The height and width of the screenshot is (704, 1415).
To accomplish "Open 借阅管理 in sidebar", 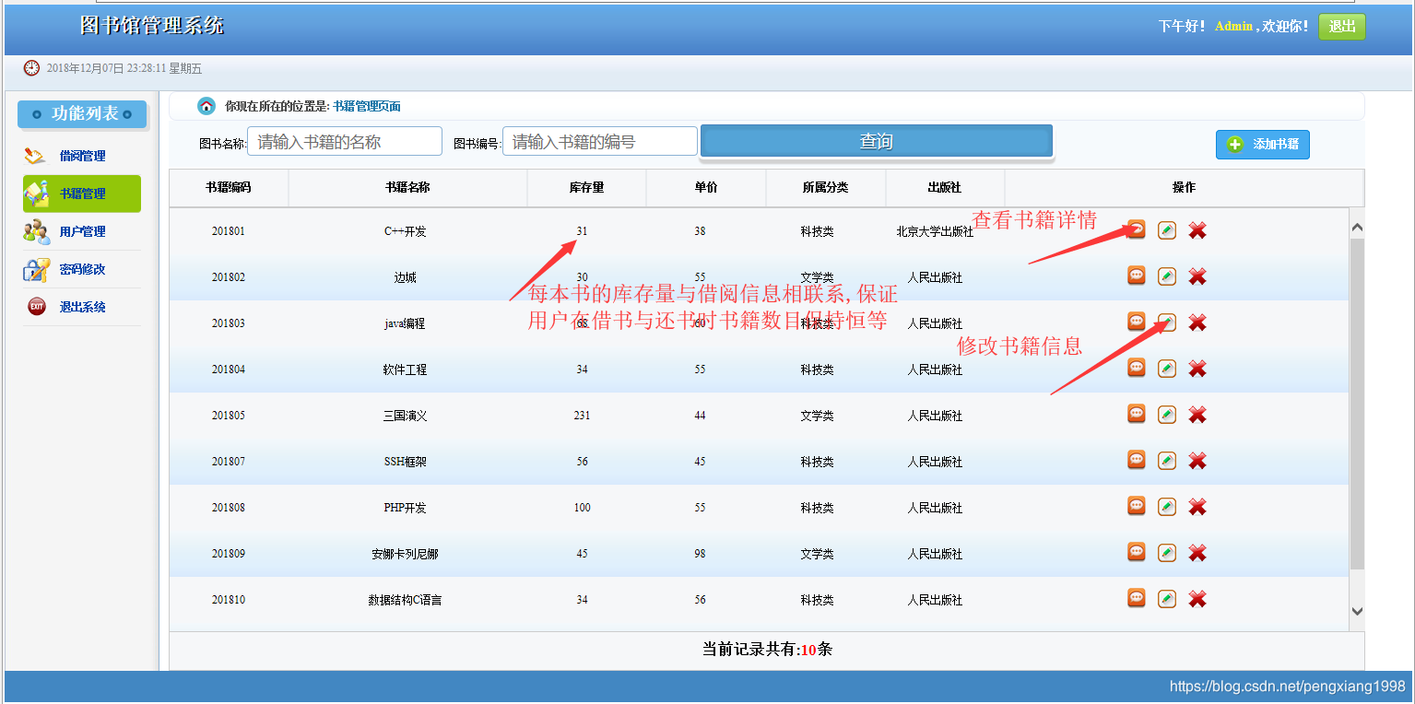I will pyautogui.click(x=82, y=156).
